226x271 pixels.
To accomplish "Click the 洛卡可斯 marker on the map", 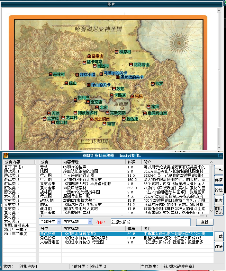I will (x=84, y=63).
